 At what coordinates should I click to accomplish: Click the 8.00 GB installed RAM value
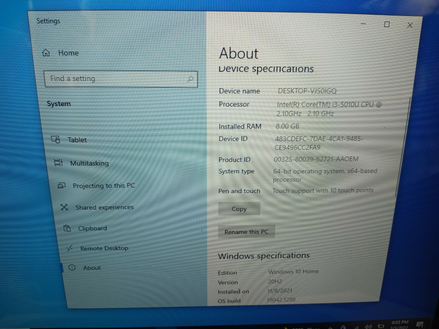(x=287, y=126)
